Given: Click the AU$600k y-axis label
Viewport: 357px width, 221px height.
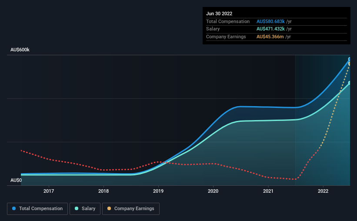Looking at the screenshot, I should coord(20,50).
